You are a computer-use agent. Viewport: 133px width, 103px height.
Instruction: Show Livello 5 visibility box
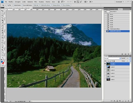click(x=105, y=67)
